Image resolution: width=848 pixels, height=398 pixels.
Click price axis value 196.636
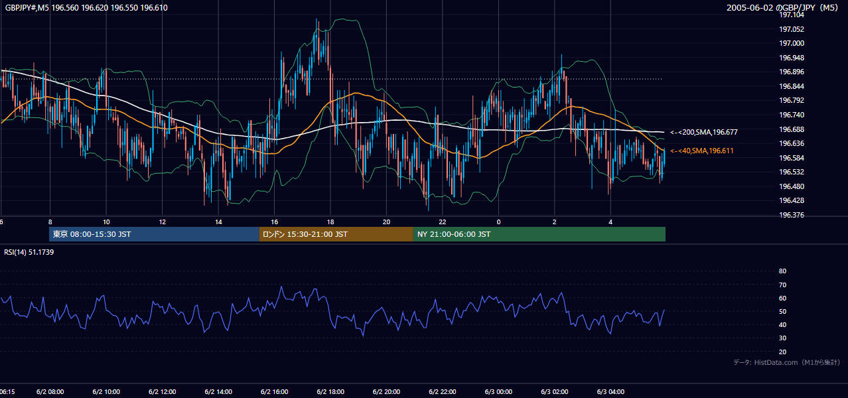(792, 143)
